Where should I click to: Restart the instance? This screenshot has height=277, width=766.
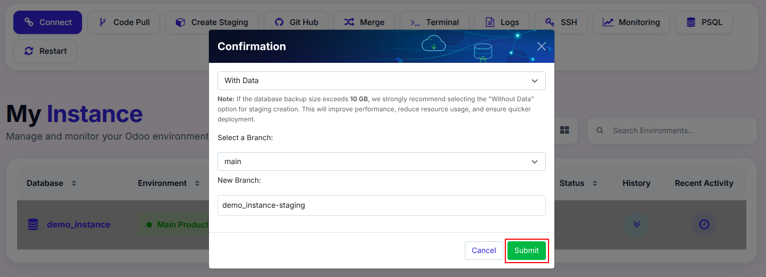point(45,51)
